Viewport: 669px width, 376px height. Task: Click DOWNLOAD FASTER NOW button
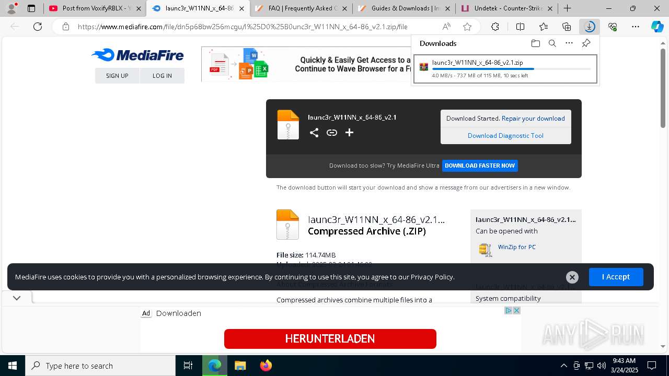pyautogui.click(x=480, y=166)
